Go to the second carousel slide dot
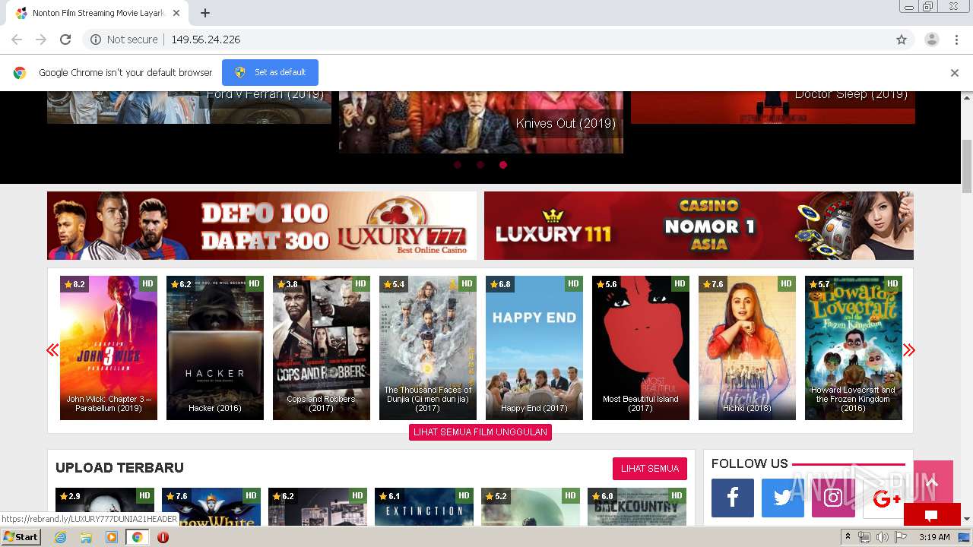The width and height of the screenshot is (973, 547). pyautogui.click(x=480, y=165)
